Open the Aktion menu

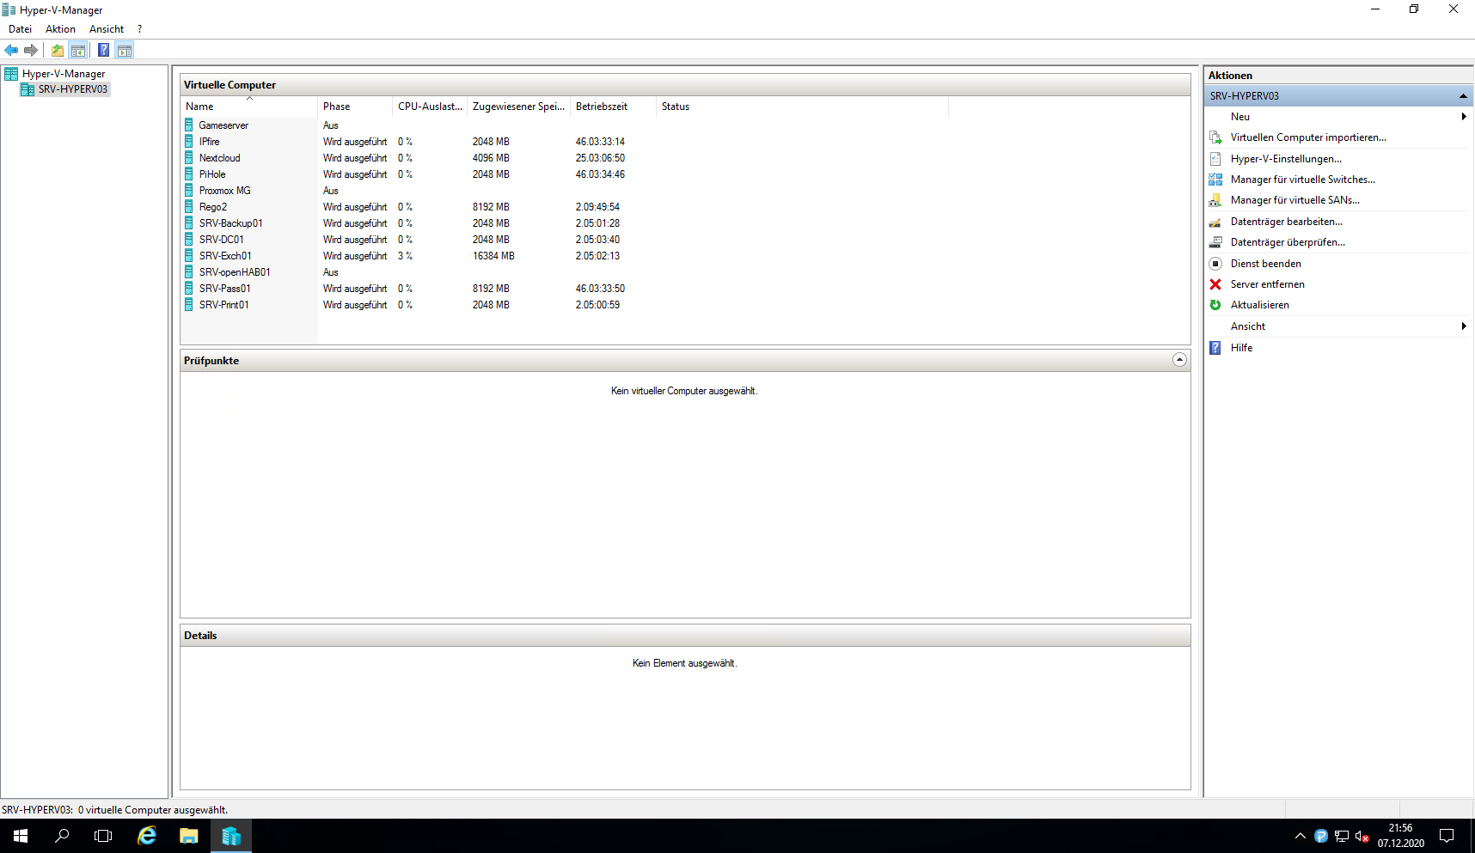(x=60, y=29)
